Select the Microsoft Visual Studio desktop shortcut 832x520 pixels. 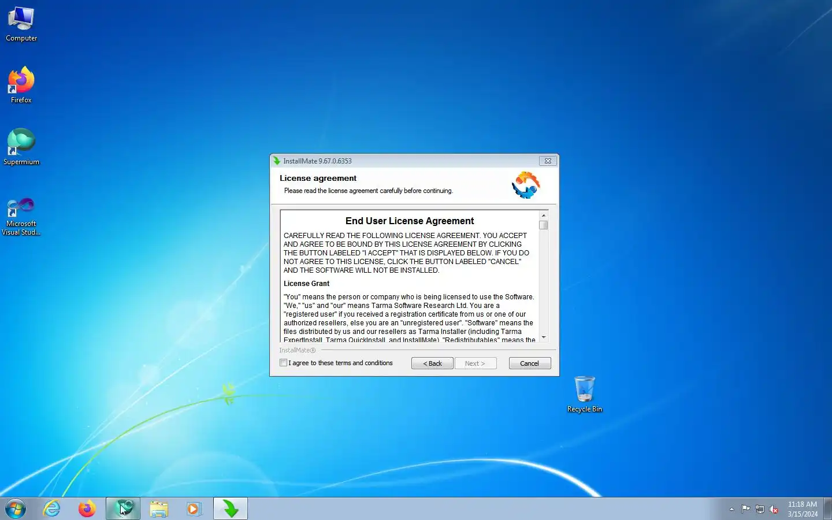(21, 216)
